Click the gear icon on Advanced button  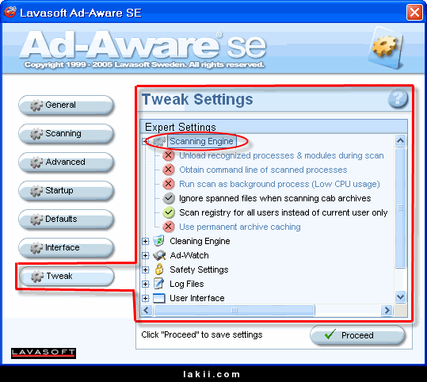pos(36,162)
